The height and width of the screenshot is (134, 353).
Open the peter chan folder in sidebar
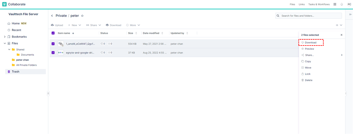point(22,60)
